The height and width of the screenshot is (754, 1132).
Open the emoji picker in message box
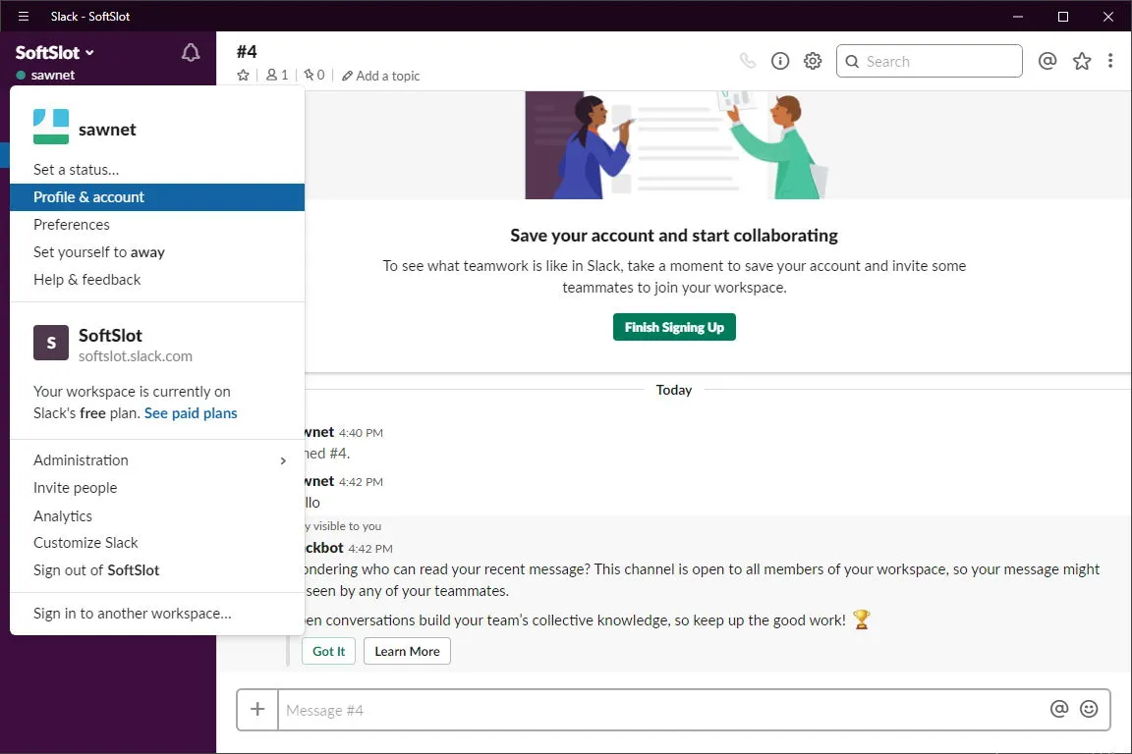[x=1089, y=709]
